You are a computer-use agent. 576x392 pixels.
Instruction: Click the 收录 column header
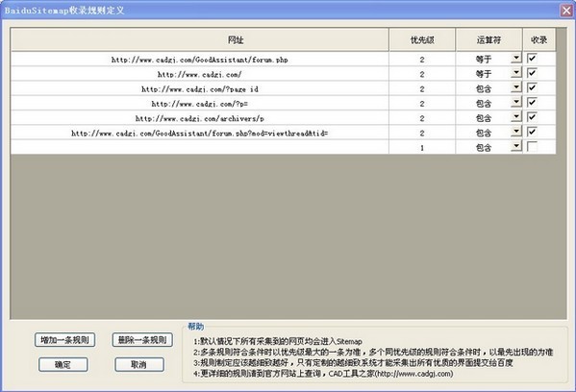coord(539,39)
